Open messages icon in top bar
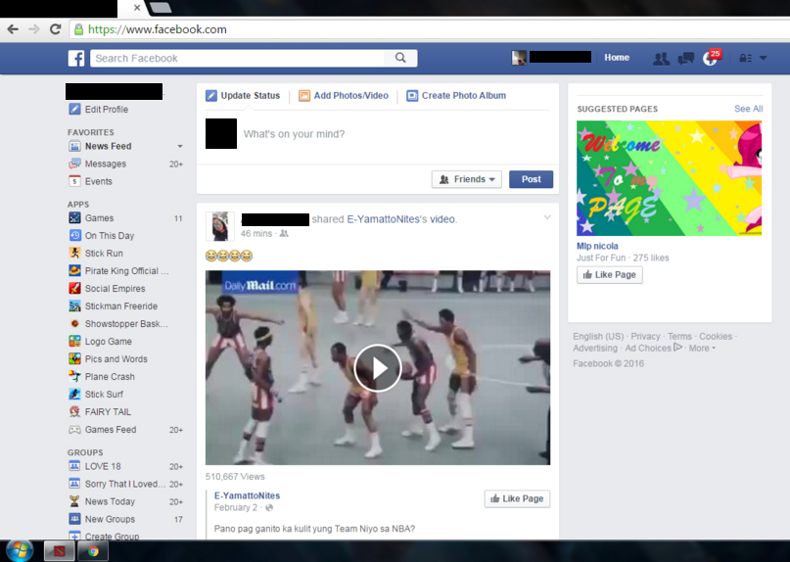The image size is (790, 562). (685, 59)
